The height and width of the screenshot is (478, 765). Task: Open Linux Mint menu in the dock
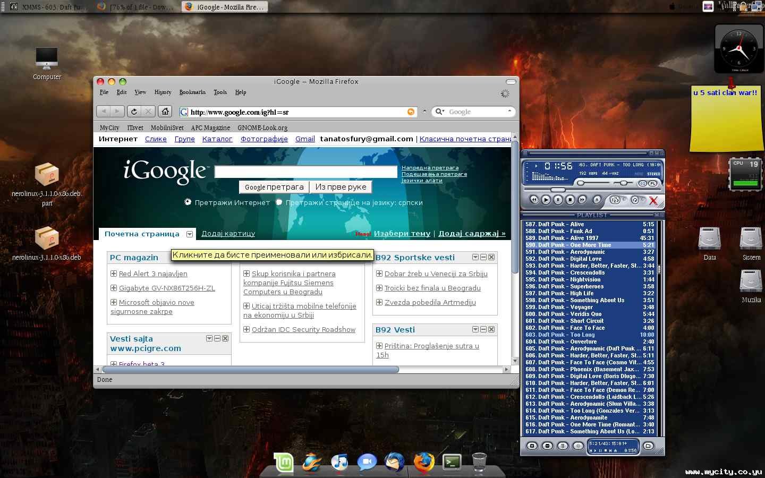pyautogui.click(x=284, y=462)
